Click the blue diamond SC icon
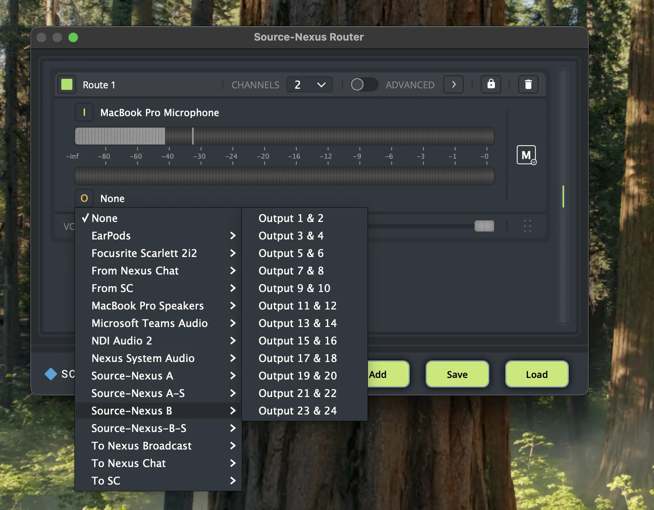 (x=51, y=374)
